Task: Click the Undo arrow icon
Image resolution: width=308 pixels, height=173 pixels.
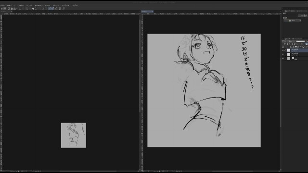Action: pyautogui.click(x=20, y=9)
